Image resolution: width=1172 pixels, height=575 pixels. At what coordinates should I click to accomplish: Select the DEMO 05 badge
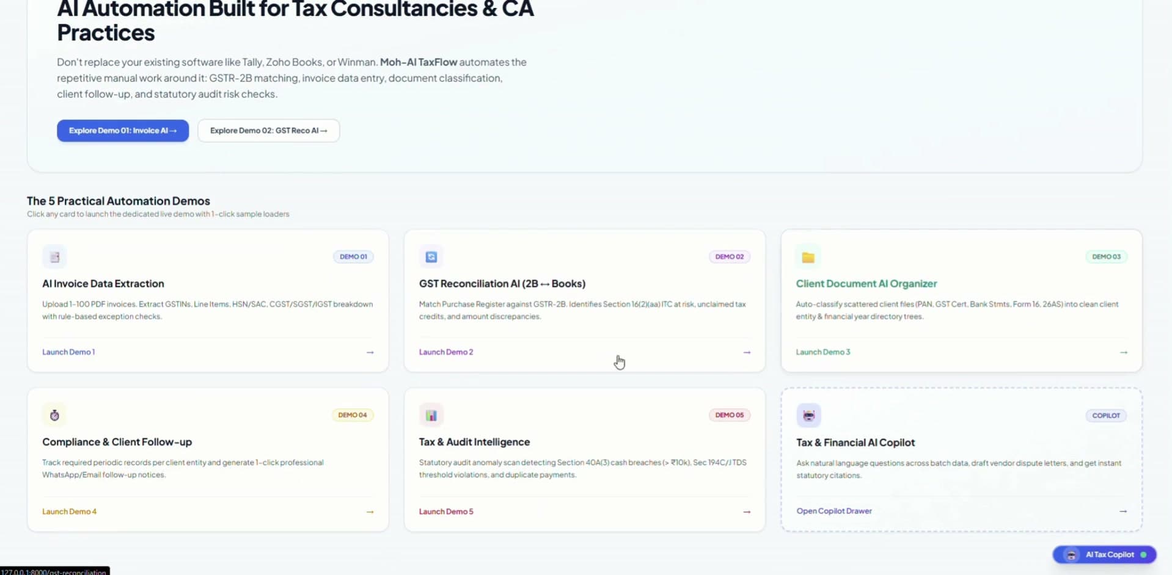click(x=730, y=415)
